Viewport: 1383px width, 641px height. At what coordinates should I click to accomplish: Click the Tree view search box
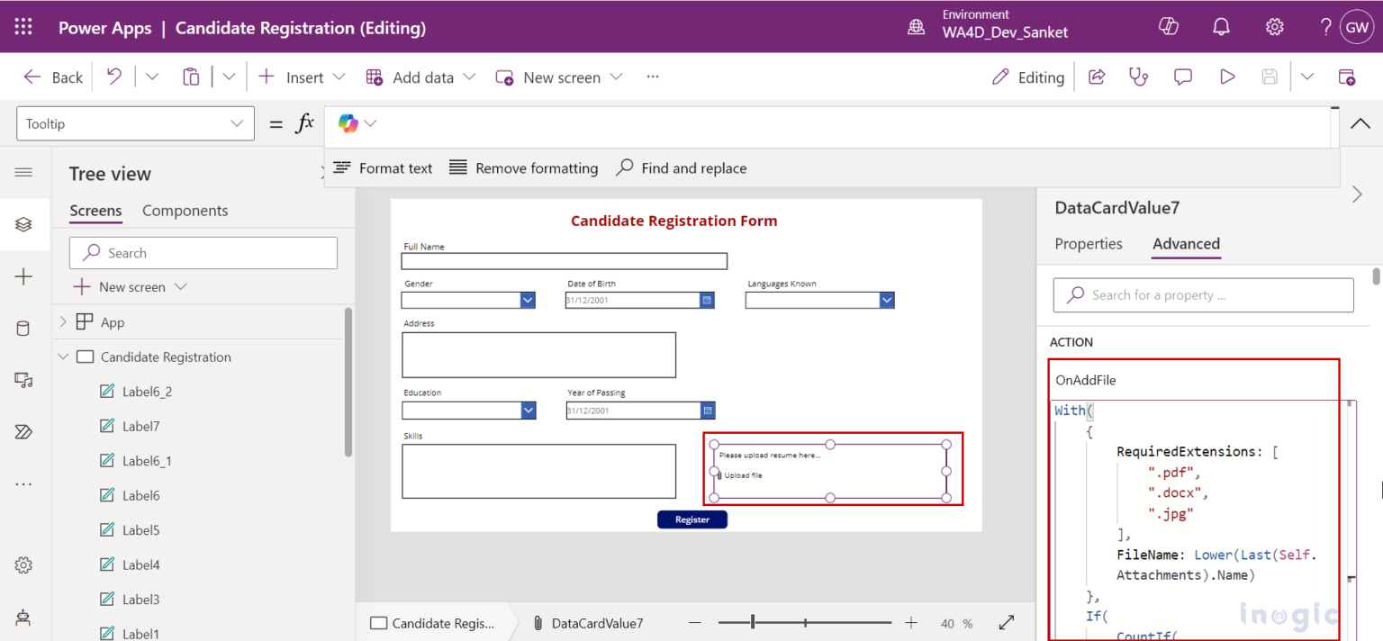(203, 253)
